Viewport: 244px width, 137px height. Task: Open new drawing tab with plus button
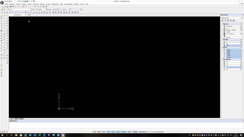coord(29,15)
